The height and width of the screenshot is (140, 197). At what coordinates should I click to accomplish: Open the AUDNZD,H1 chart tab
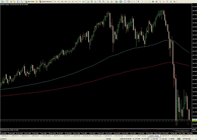coord(176,136)
